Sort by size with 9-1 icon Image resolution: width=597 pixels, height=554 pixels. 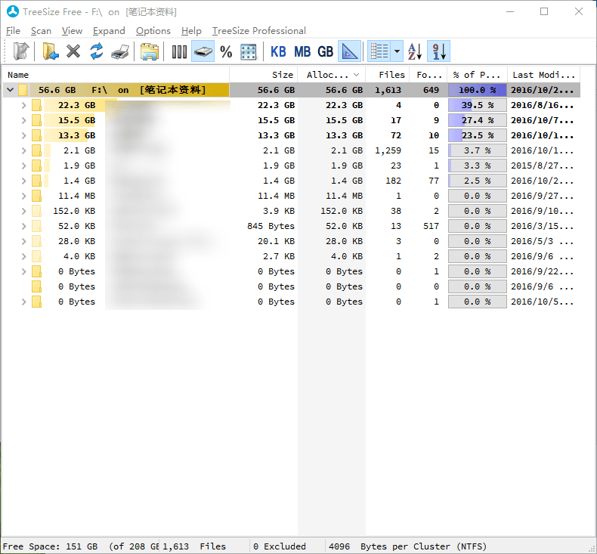click(438, 51)
